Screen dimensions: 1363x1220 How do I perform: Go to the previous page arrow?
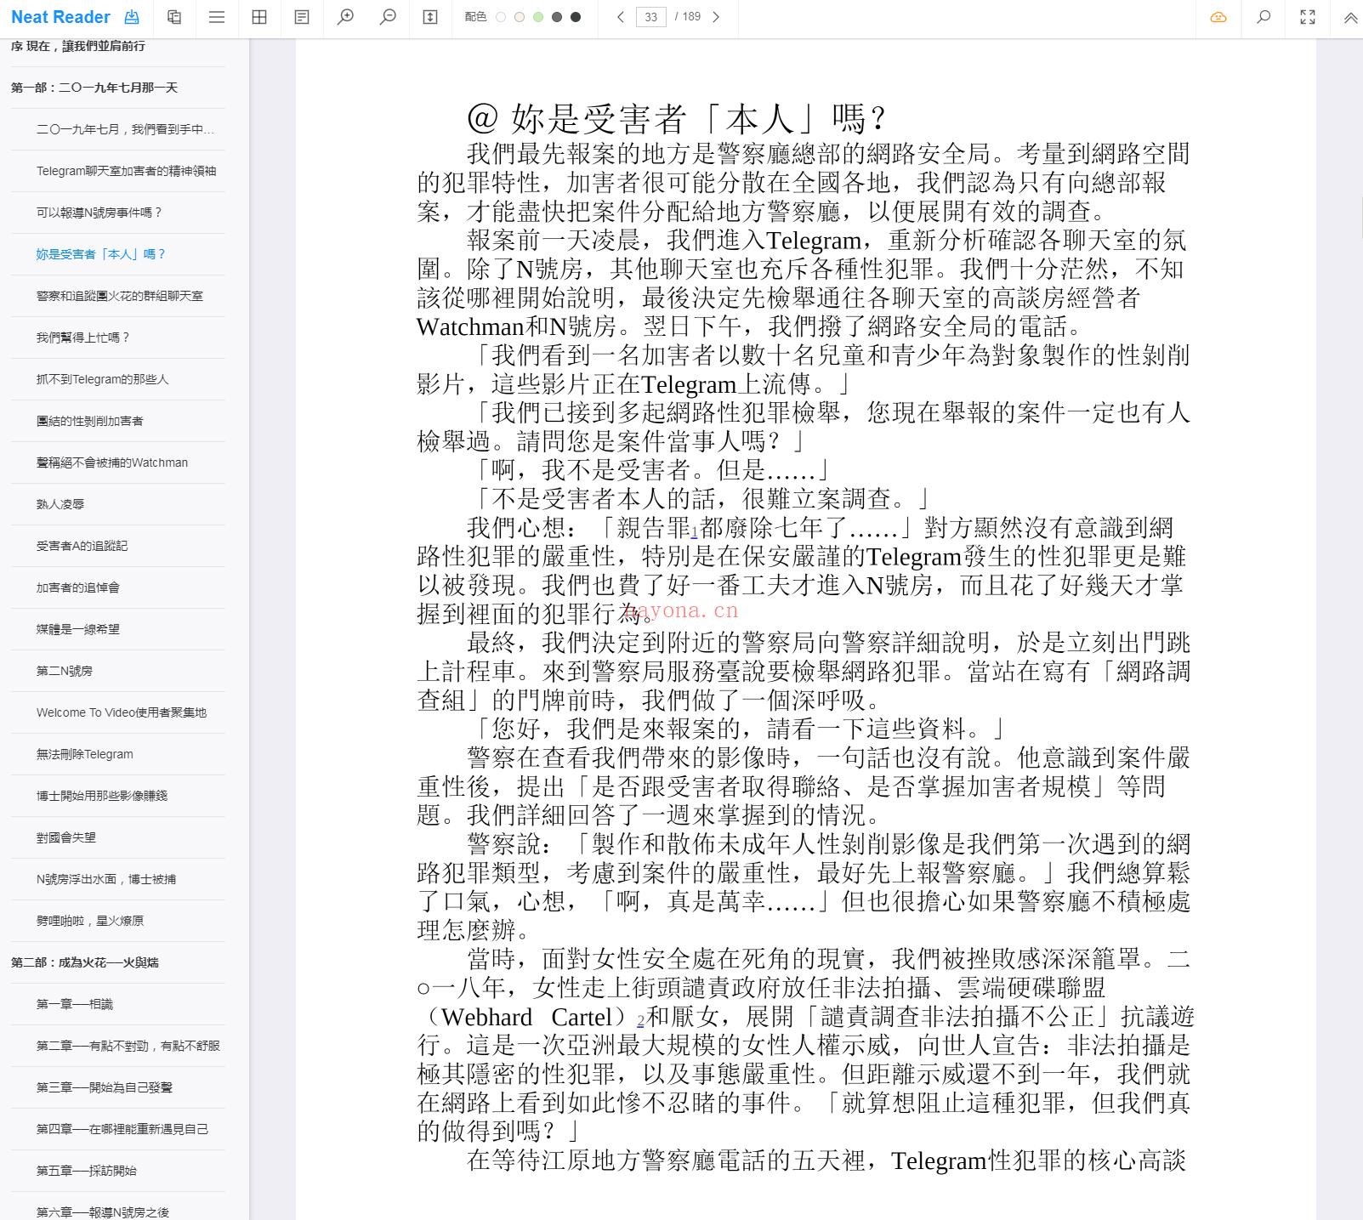(x=621, y=17)
